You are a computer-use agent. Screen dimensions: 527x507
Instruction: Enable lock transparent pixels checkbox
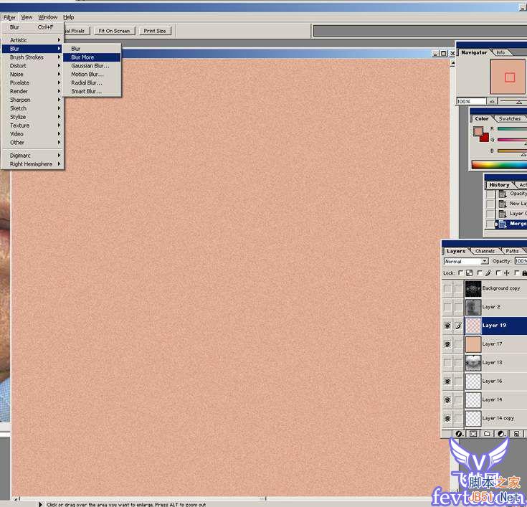pyautogui.click(x=461, y=273)
